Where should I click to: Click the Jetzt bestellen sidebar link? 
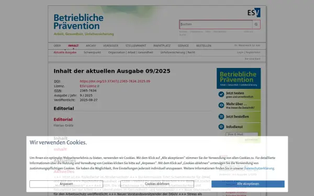237,117
